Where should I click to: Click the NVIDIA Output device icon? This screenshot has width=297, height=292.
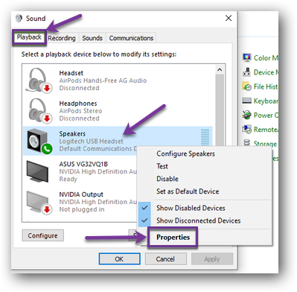pos(39,202)
